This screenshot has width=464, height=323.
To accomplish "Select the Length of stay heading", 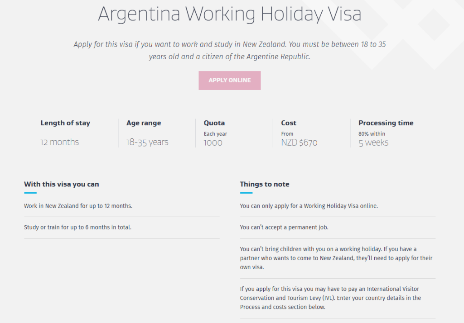I will point(65,123).
